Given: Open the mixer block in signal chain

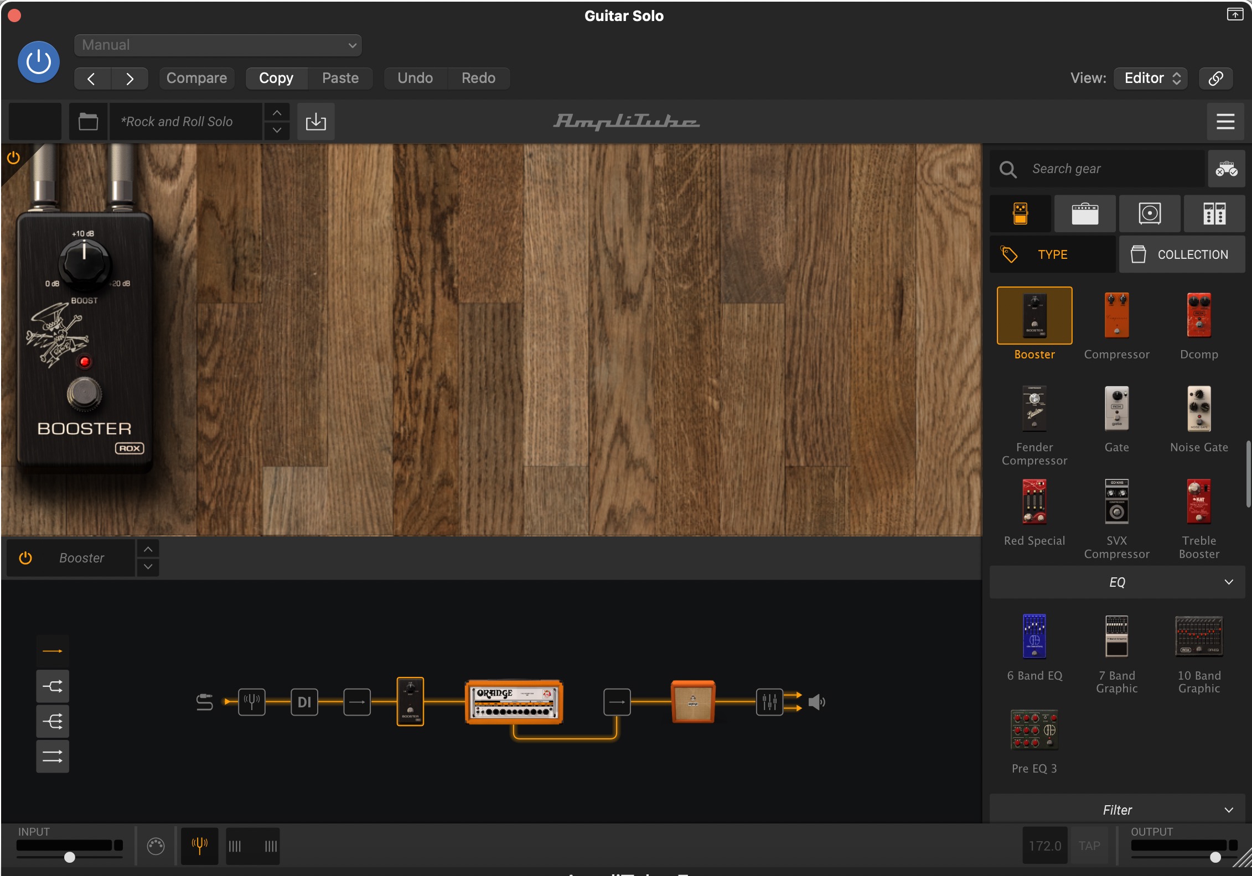Looking at the screenshot, I should [769, 702].
